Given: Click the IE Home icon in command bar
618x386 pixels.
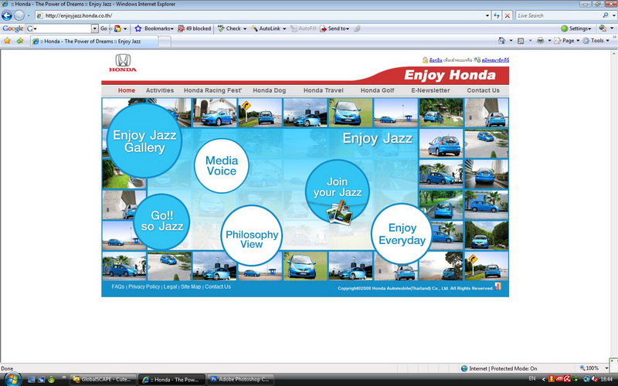Looking at the screenshot, I should [501, 41].
